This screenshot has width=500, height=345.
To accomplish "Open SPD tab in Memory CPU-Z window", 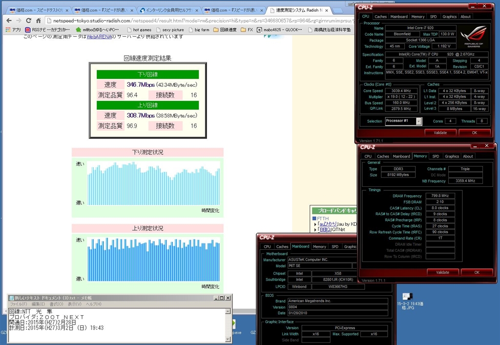I will pyautogui.click(x=436, y=156).
